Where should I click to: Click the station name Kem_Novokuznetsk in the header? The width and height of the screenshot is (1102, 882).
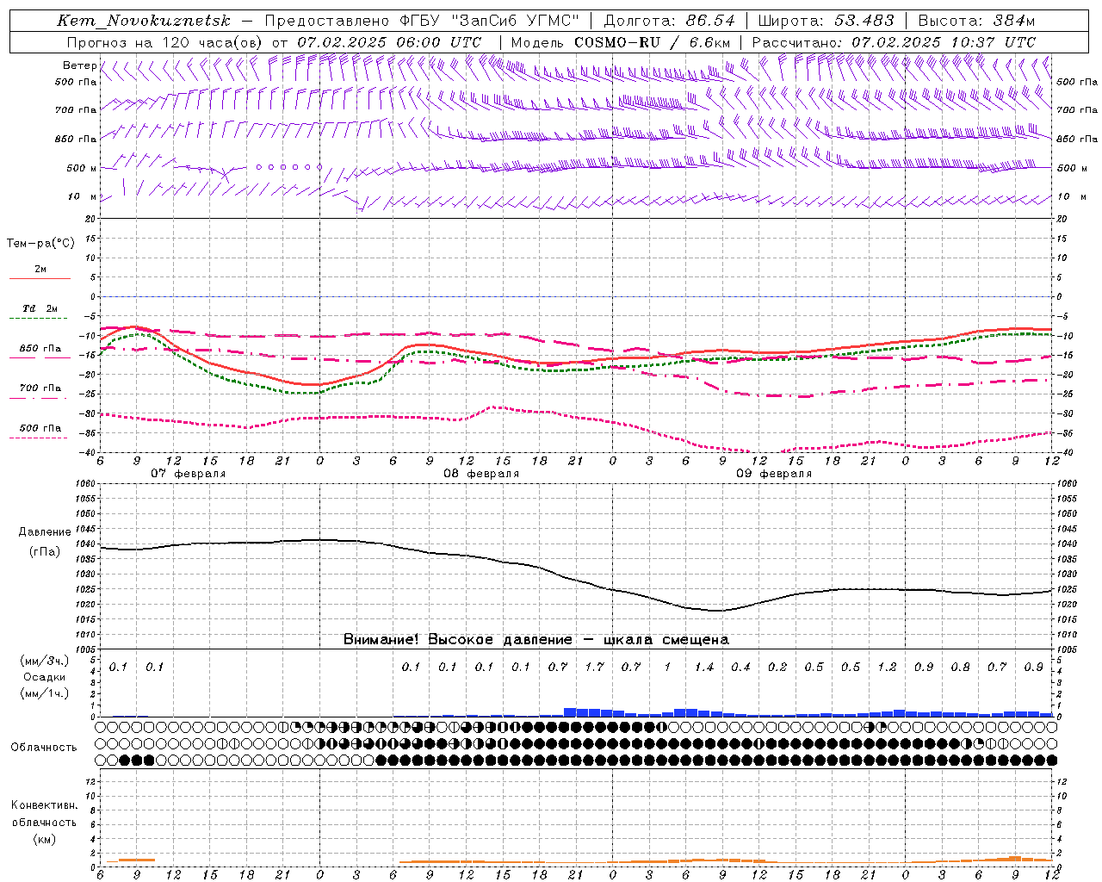coord(144,21)
